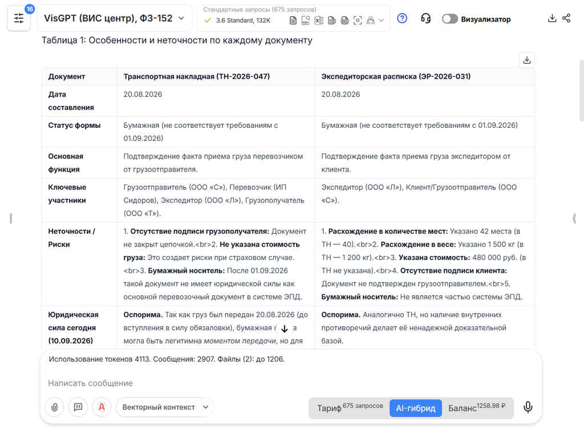Click the vertical scrollbar on the right

(x=582, y=91)
